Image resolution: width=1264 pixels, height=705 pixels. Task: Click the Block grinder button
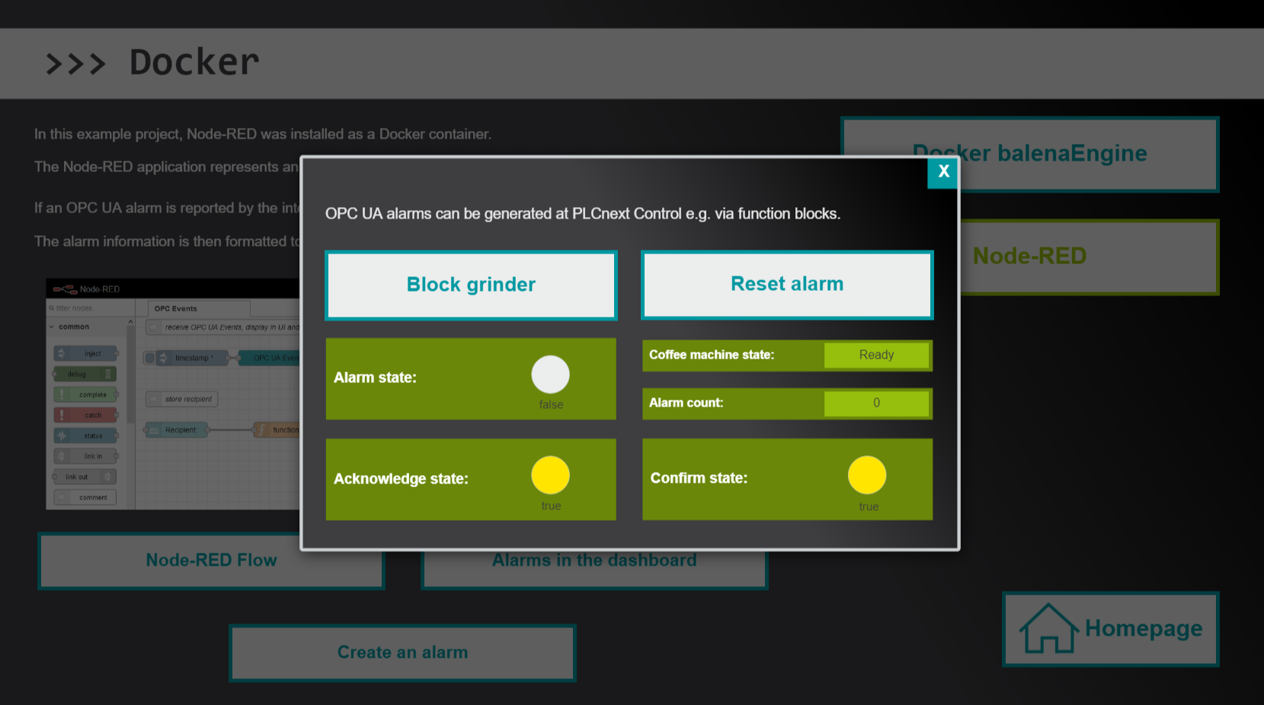471,285
